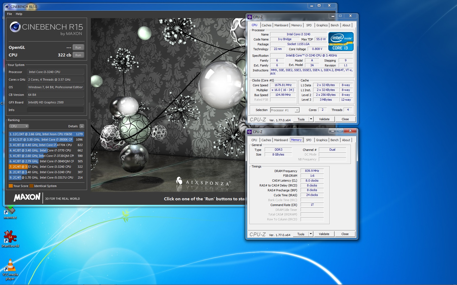Viewport: 457px width, 285px height.
Task: Open the CPU ranking dropdown in Cinebench
Action: (19, 126)
